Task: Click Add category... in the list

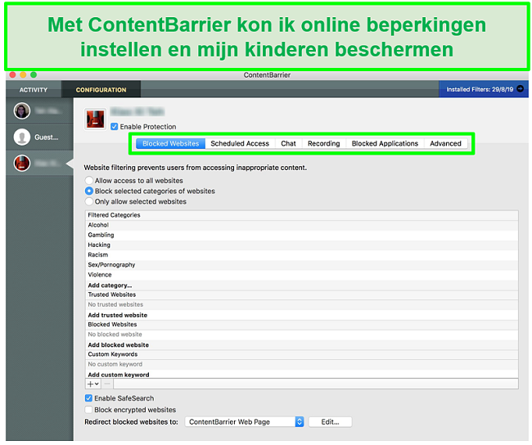Action: click(110, 285)
